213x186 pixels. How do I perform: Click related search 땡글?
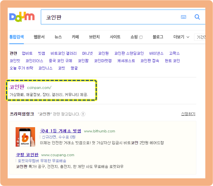(x=74, y=68)
